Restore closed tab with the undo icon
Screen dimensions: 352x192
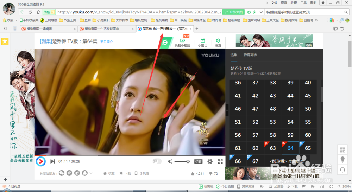click(342, 29)
